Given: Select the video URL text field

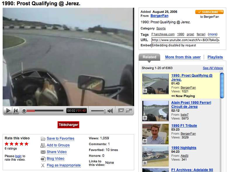Looking at the screenshot, I should (x=186, y=40).
